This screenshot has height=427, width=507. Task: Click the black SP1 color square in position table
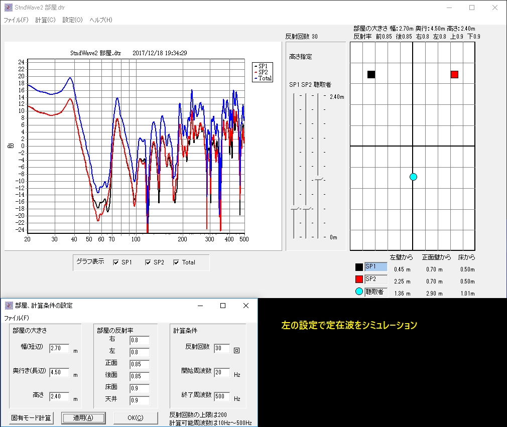click(359, 267)
